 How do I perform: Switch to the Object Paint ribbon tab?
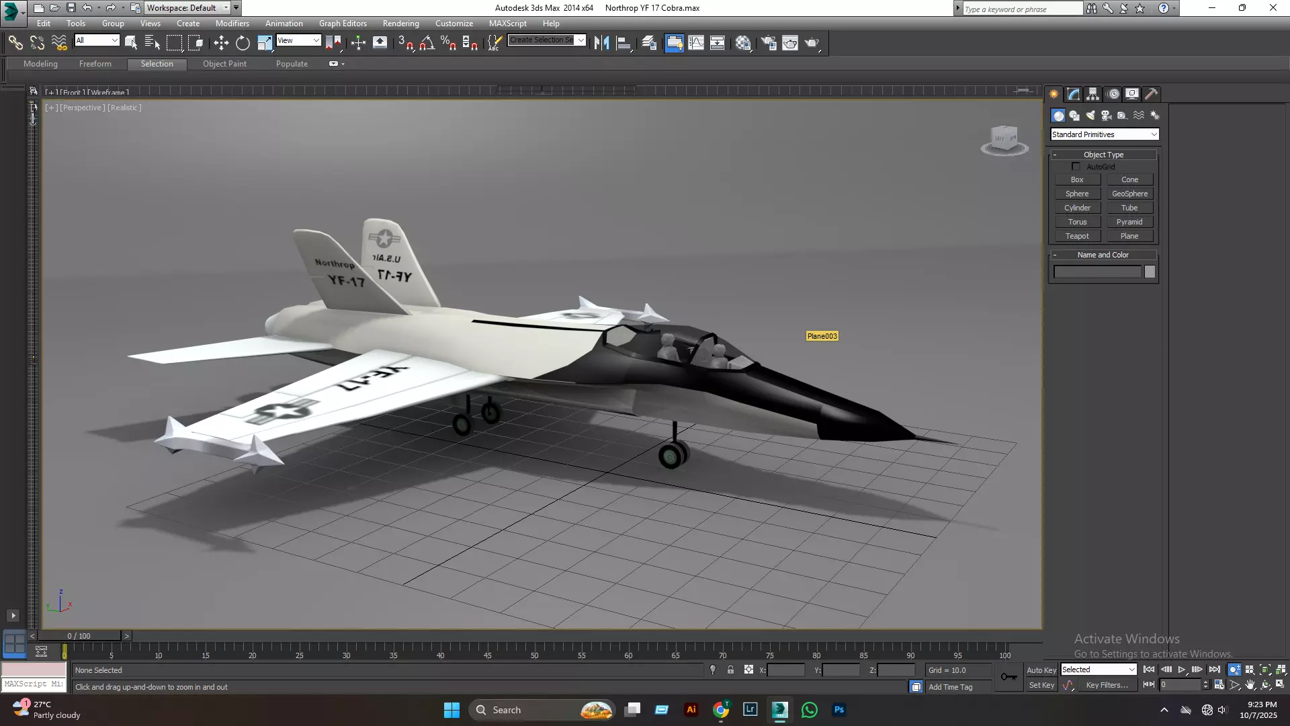(x=224, y=64)
